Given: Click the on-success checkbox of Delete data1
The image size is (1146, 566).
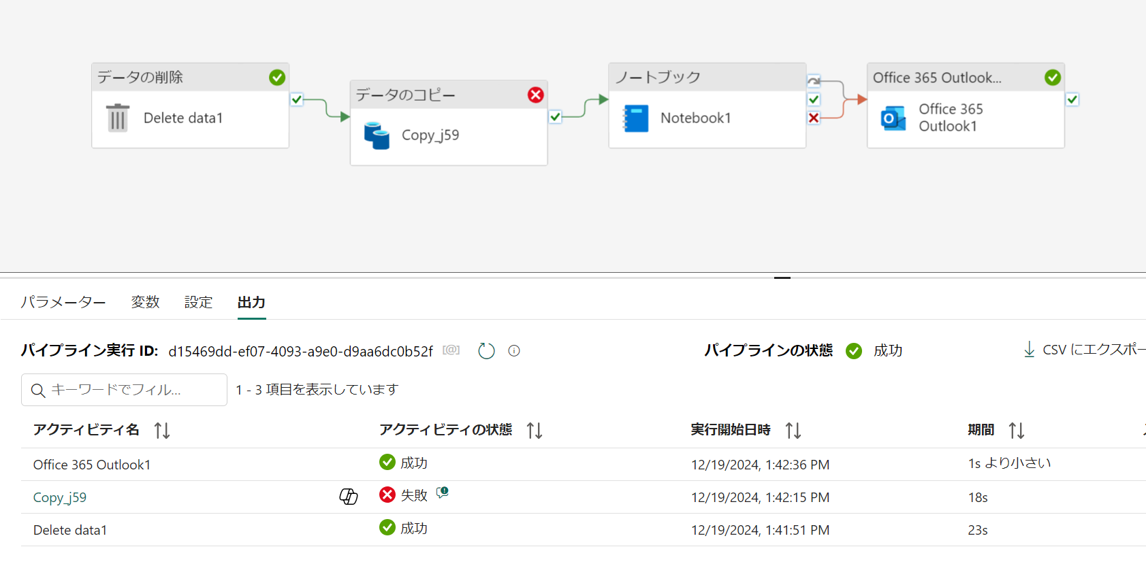Looking at the screenshot, I should pos(297,99).
